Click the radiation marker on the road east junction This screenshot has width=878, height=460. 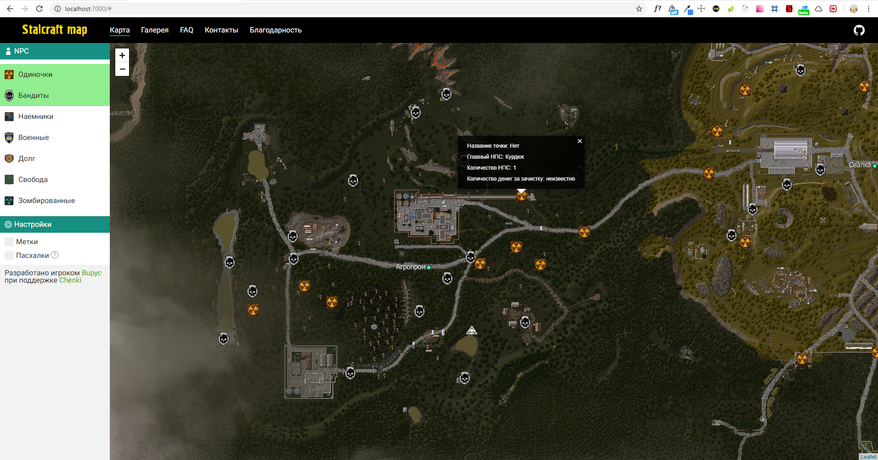[x=585, y=232]
